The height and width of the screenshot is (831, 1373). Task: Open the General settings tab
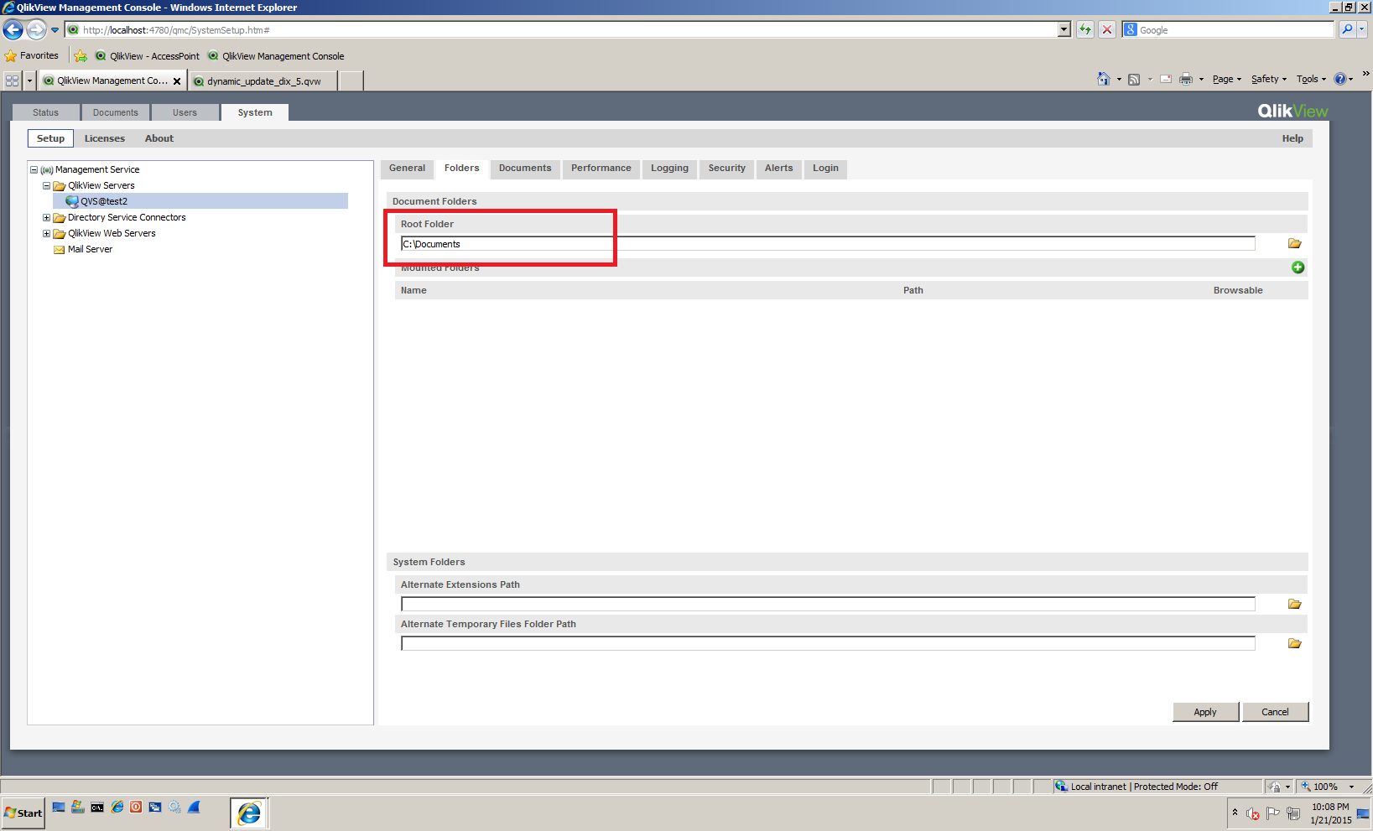(x=408, y=169)
